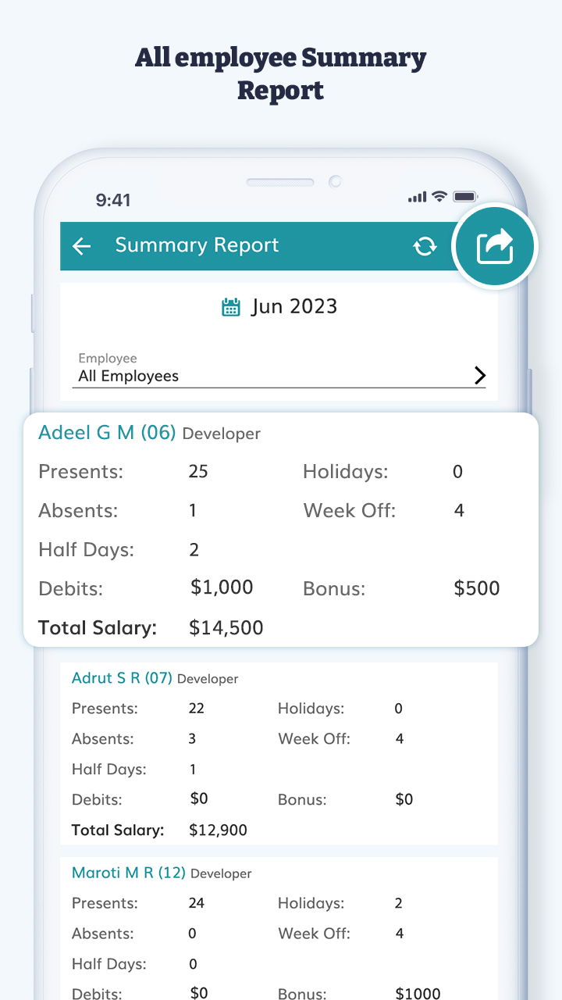
Task: Click Adeel's Total Salary $14,500
Action: coord(226,628)
